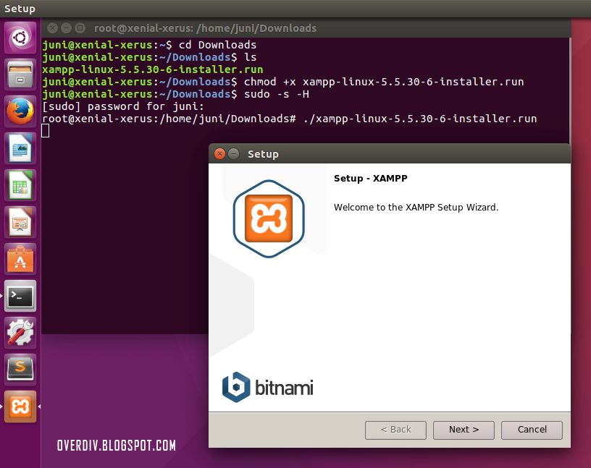The height and width of the screenshot is (468, 591).
Task: Minimize the terminal window
Action: coord(66,28)
